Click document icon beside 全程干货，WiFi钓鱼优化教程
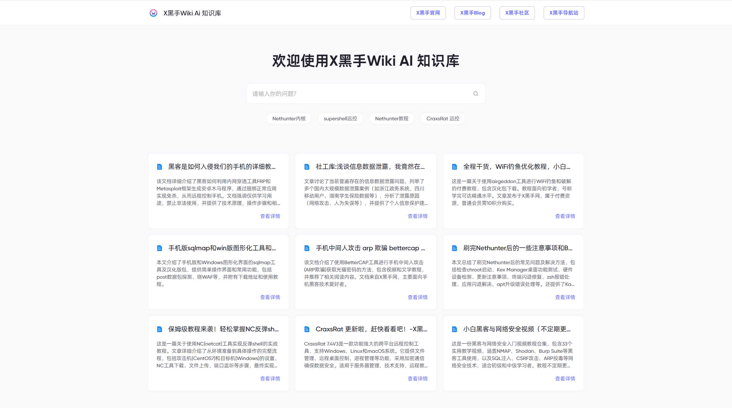Image resolution: width=732 pixels, height=408 pixels. [x=455, y=167]
